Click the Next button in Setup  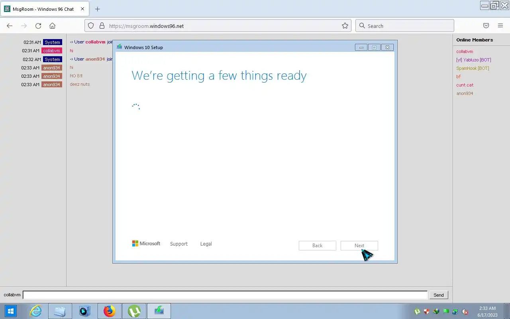[359, 246]
